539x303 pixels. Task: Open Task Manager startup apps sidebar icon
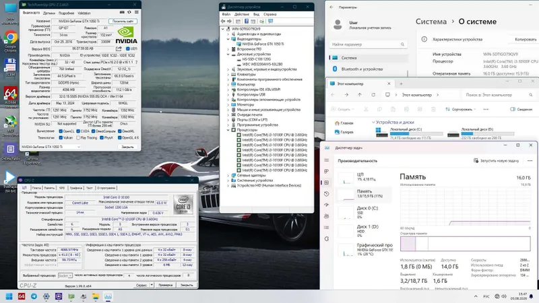pyautogui.click(x=327, y=205)
